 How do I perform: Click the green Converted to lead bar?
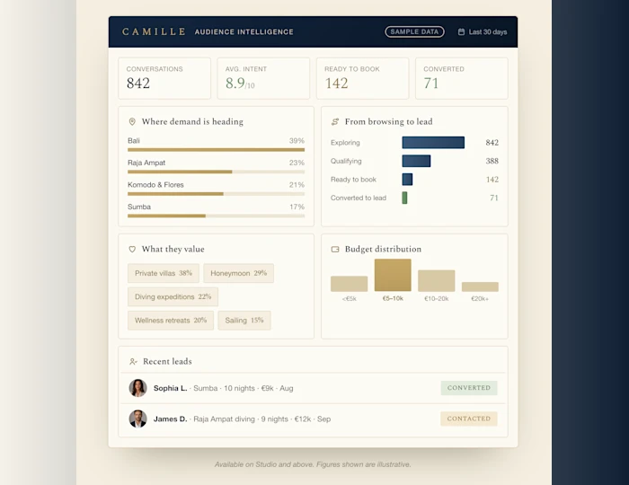(404, 198)
